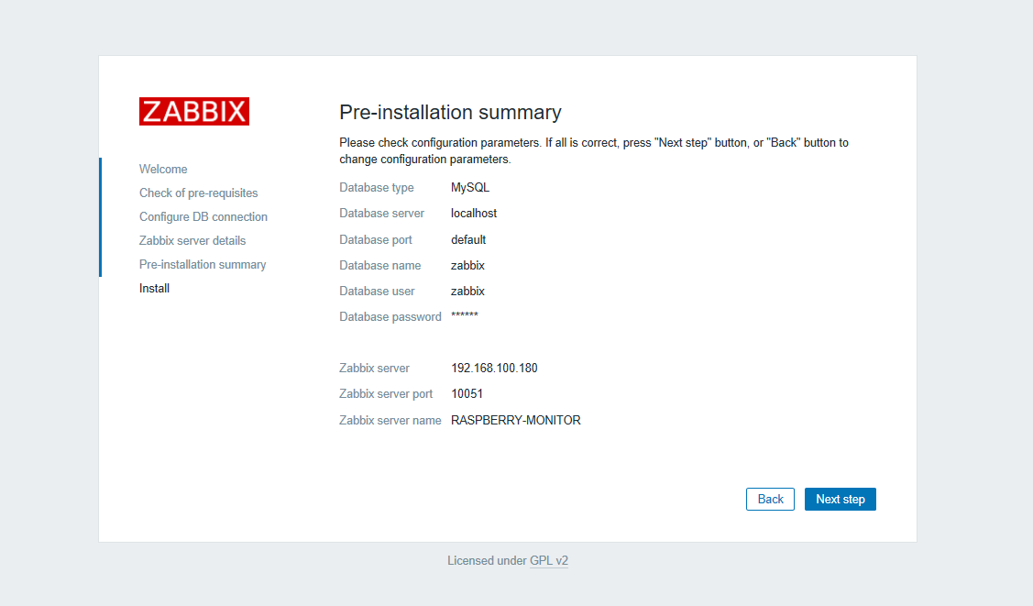This screenshot has height=606, width=1033.
Task: Open Zabbix server details step
Action: tap(192, 240)
